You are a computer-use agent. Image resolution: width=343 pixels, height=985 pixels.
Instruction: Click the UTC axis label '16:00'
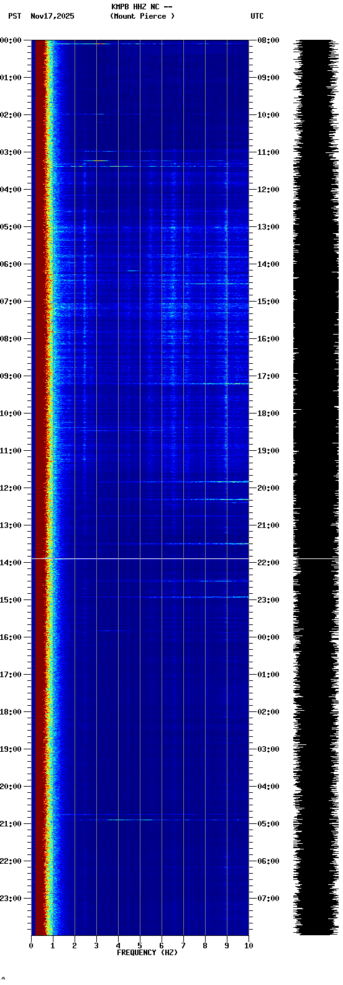[x=268, y=339]
